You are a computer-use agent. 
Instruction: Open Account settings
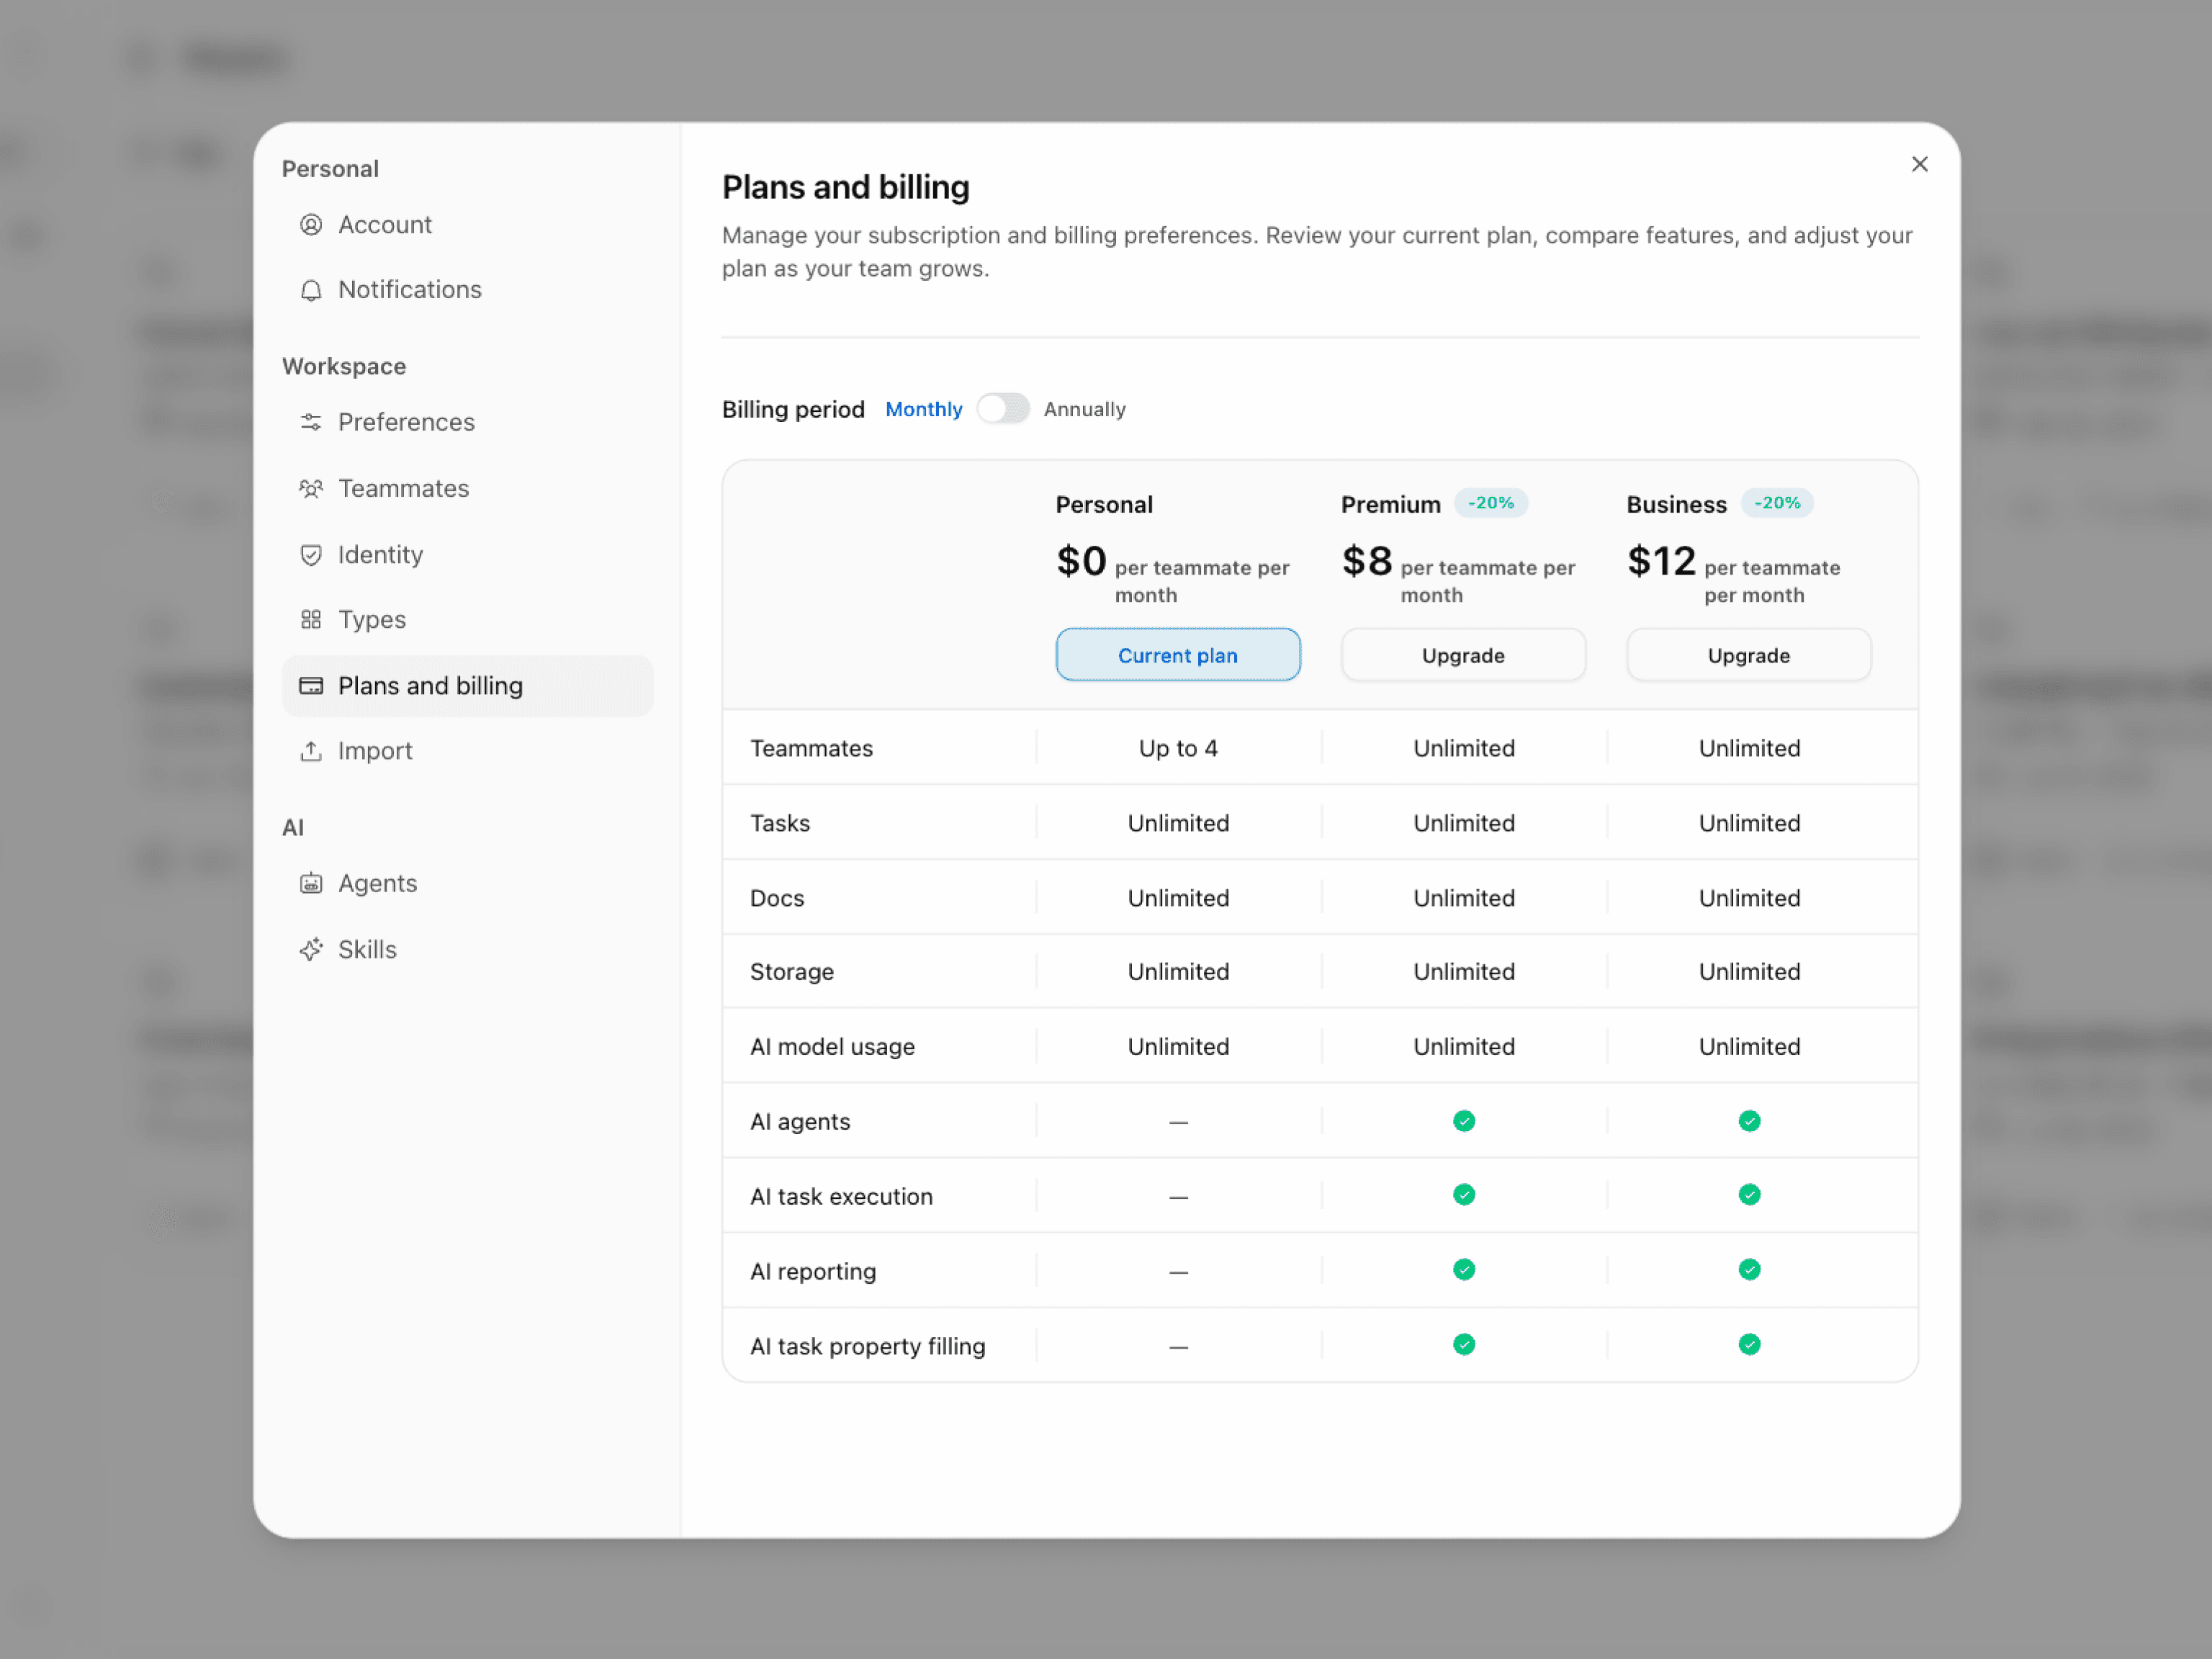click(467, 225)
